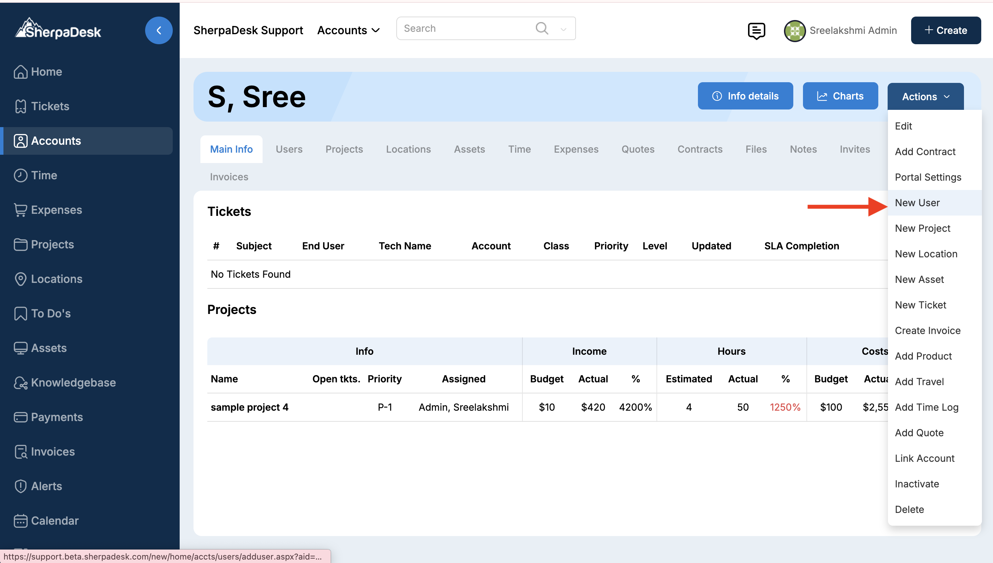Switch to the Contracts tab
This screenshot has width=993, height=563.
[700, 149]
